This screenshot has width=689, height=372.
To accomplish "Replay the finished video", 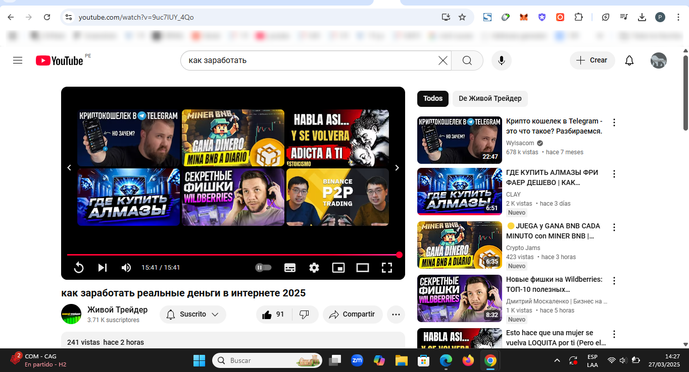I will click(x=79, y=268).
